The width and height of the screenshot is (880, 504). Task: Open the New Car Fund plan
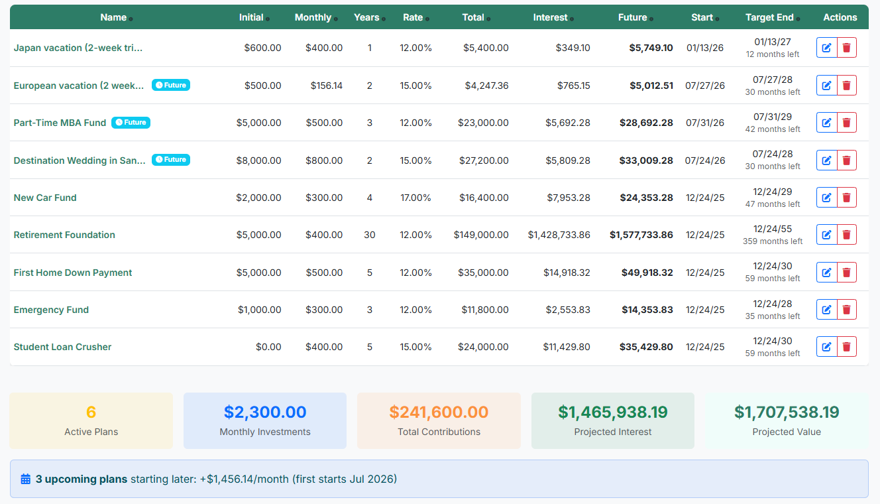[x=45, y=197]
